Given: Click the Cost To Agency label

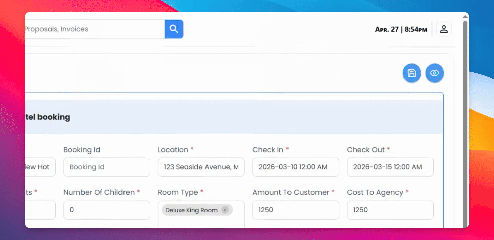Looking at the screenshot, I should [x=378, y=192].
